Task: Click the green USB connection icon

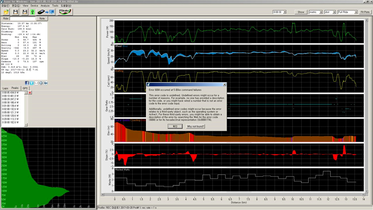Action: pyautogui.click(x=33, y=12)
